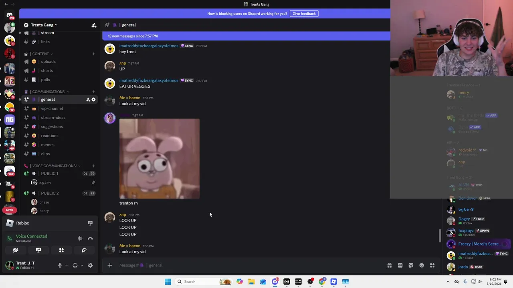The width and height of the screenshot is (513, 288).
Task: Open the clips channel
Action: (x=60, y=154)
